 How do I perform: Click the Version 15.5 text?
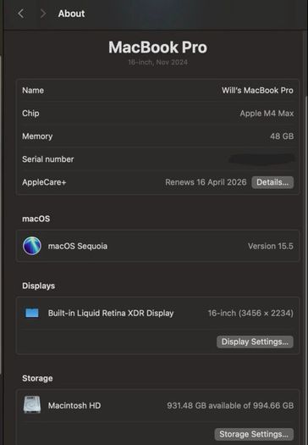[x=271, y=246]
